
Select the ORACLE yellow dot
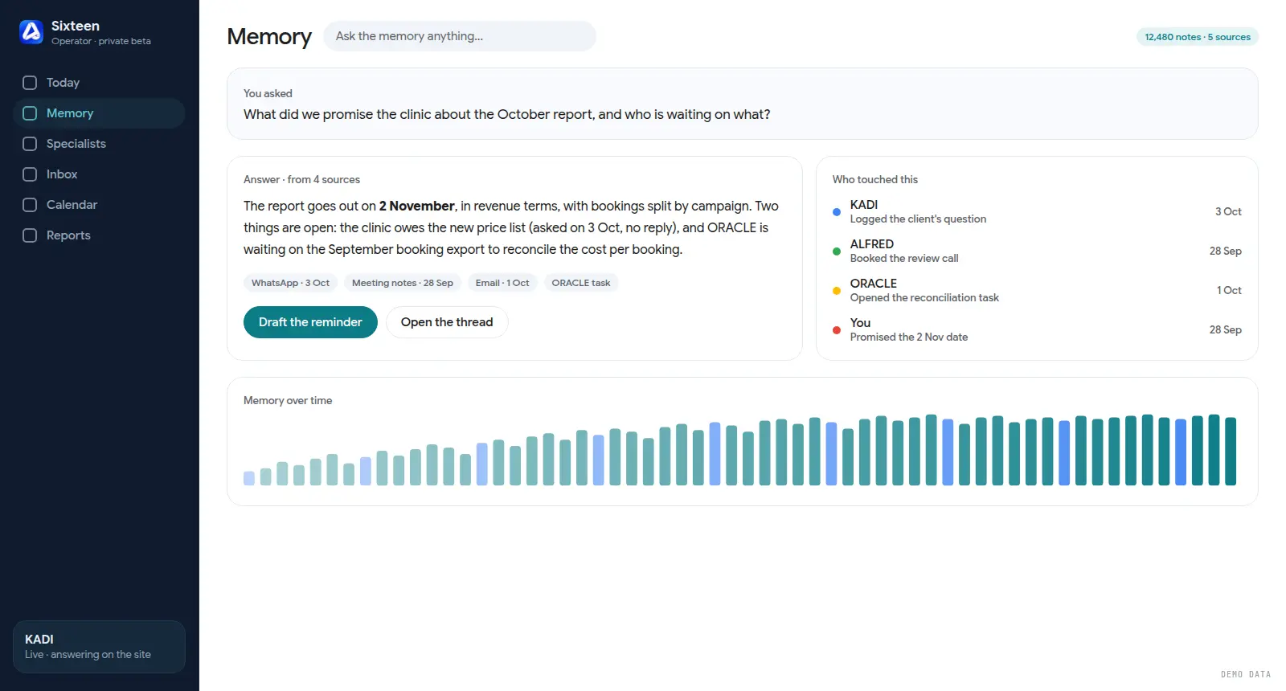click(x=837, y=291)
